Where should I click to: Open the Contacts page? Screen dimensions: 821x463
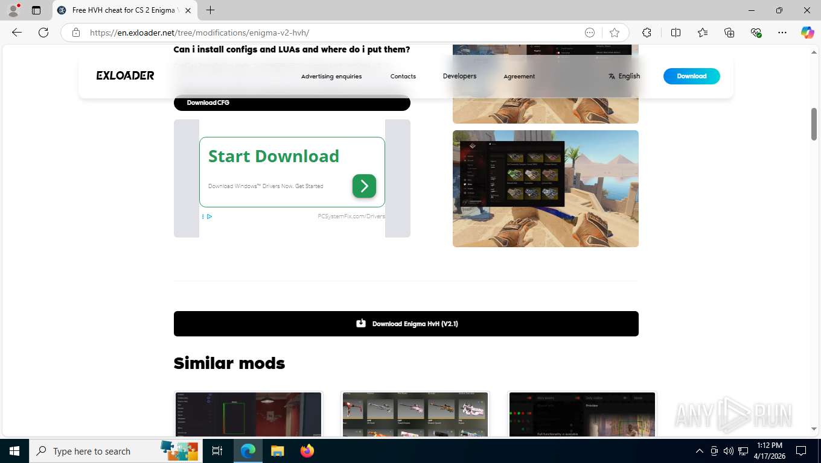(403, 76)
